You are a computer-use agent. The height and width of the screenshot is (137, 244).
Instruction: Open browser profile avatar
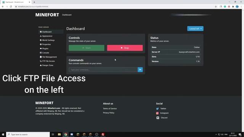[237, 7]
